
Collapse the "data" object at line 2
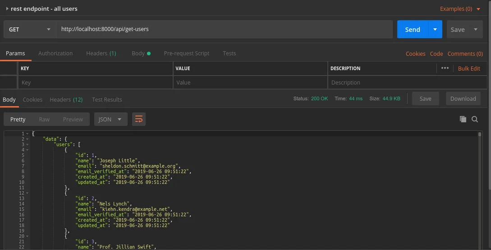[x=28, y=139]
